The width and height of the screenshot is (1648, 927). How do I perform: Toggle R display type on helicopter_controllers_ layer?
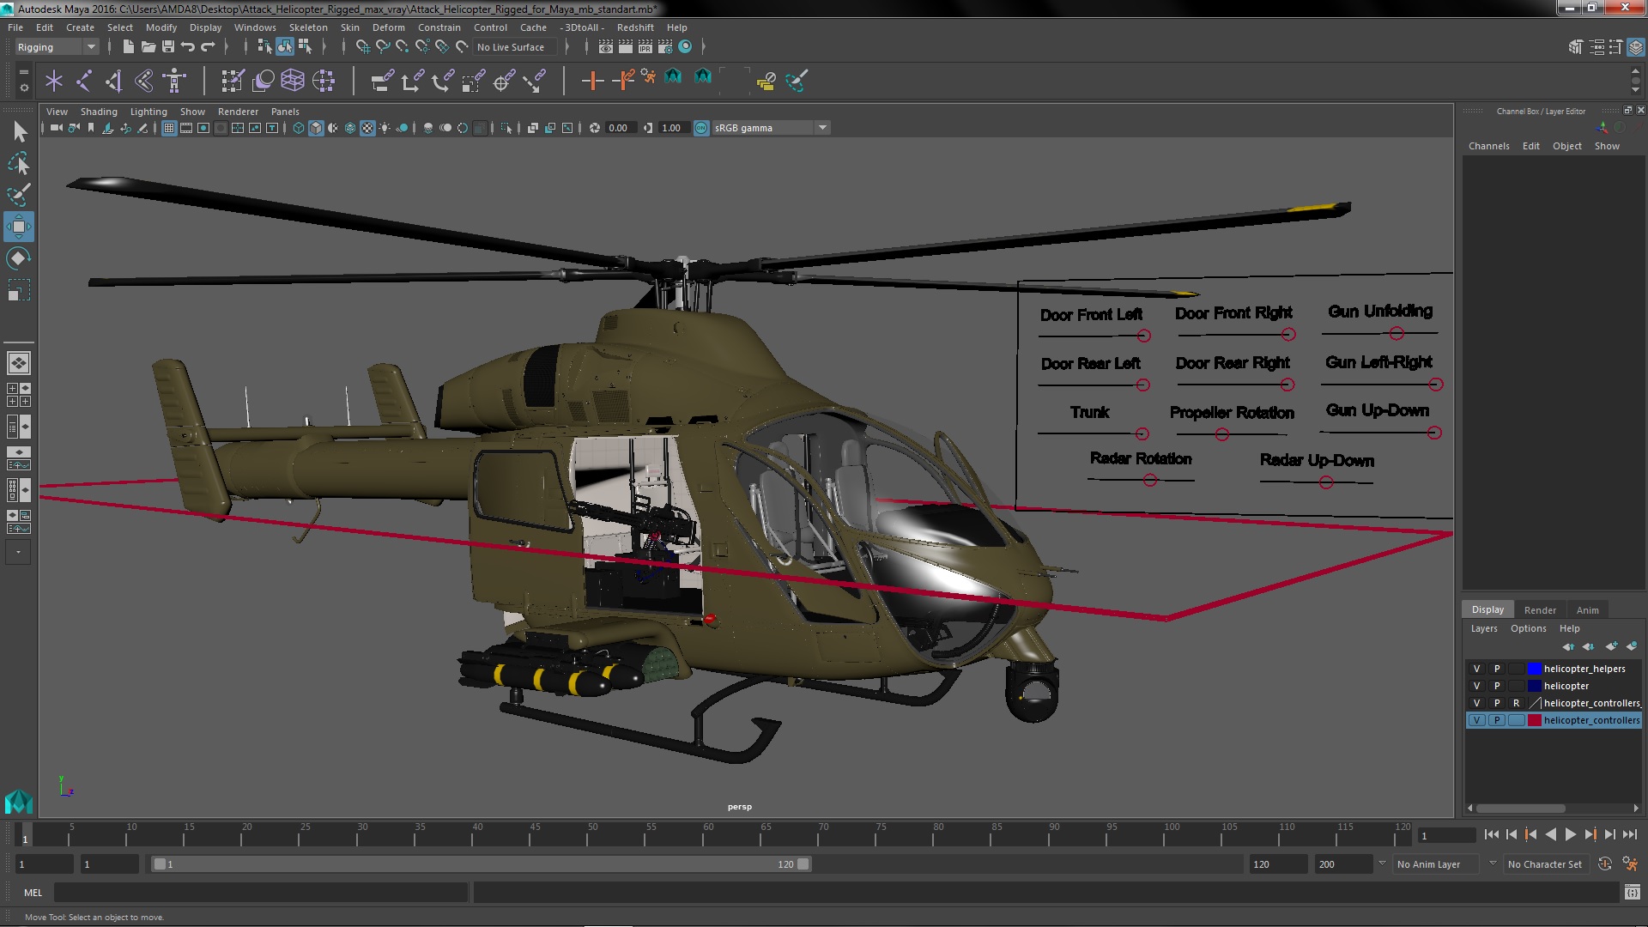(x=1516, y=703)
